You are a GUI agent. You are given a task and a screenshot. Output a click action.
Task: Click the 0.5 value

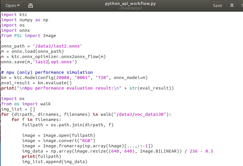click(209, 151)
